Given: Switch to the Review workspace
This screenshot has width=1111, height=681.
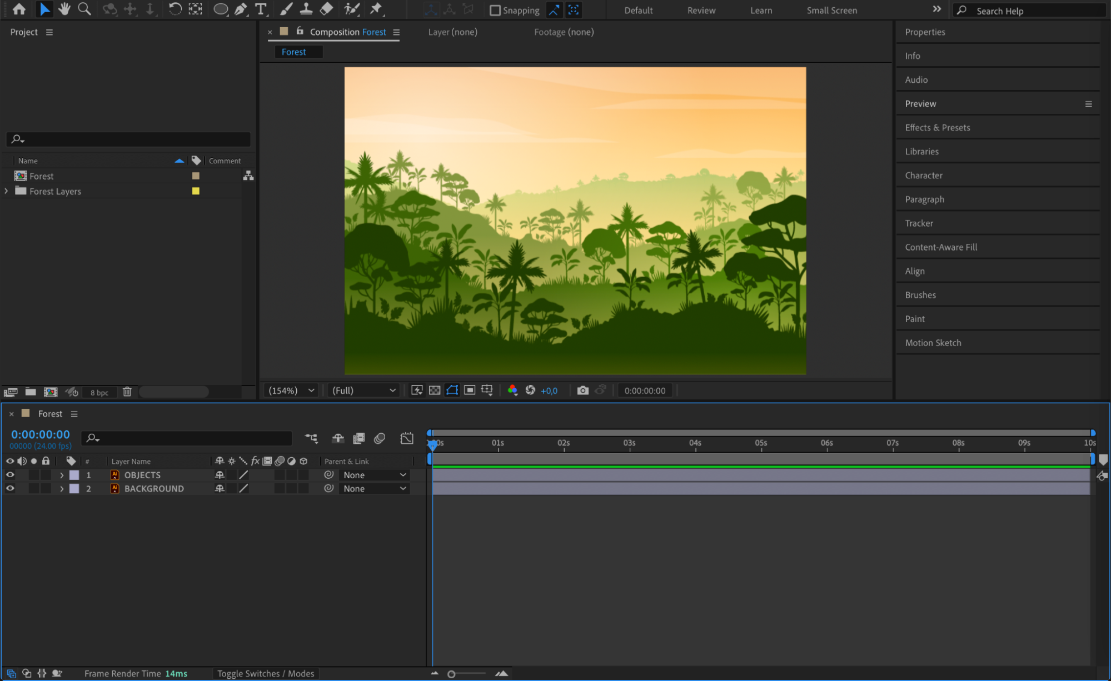Looking at the screenshot, I should point(701,10).
